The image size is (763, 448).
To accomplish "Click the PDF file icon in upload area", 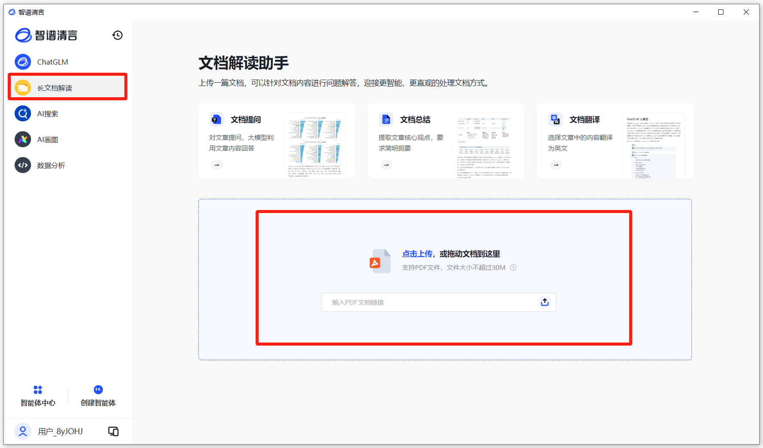I will [380, 261].
